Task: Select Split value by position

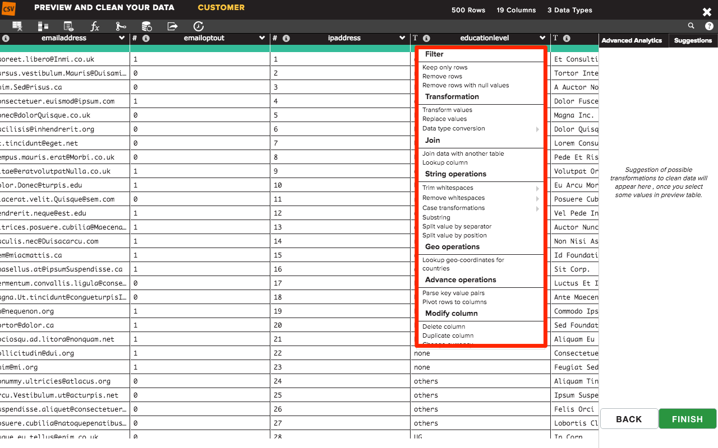Action: click(x=454, y=236)
